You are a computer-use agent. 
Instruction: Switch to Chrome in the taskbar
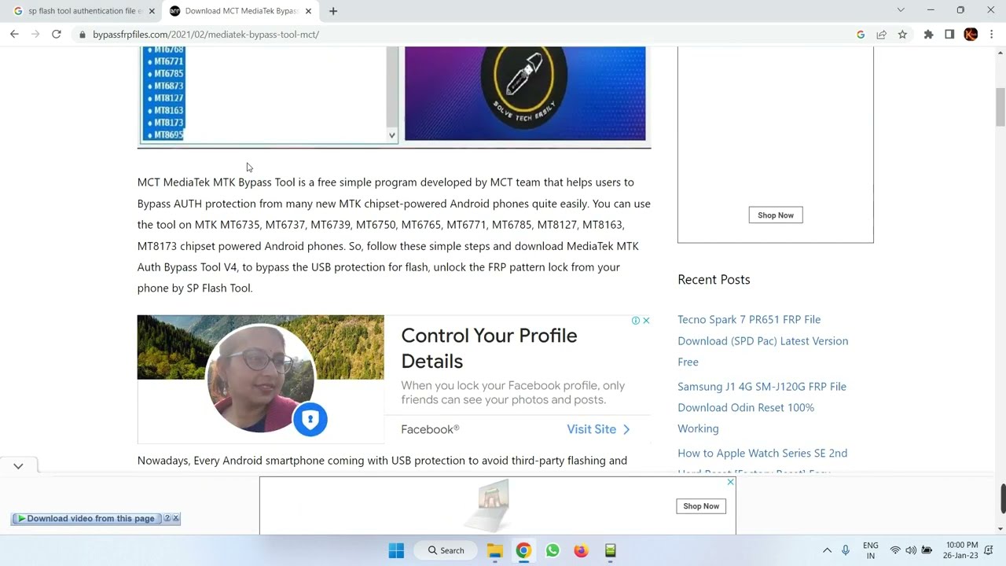[523, 550]
